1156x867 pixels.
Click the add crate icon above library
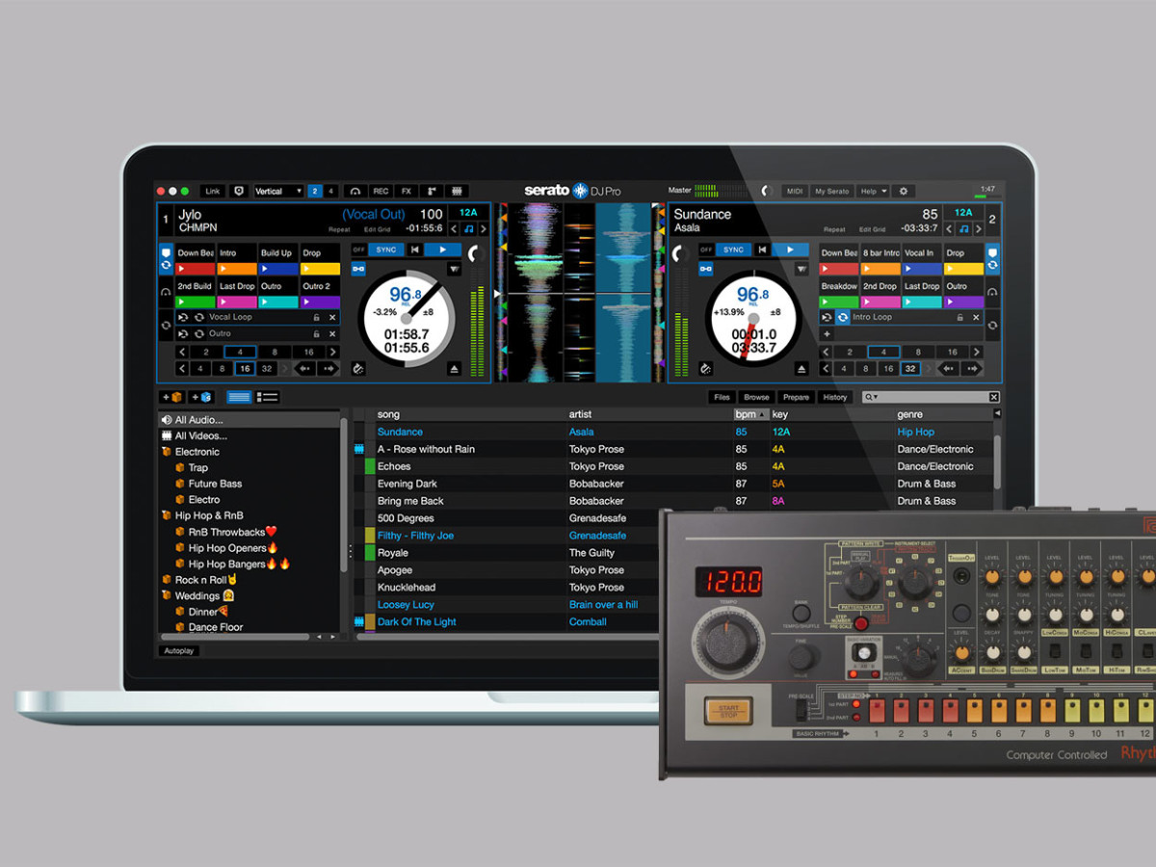pyautogui.click(x=172, y=397)
